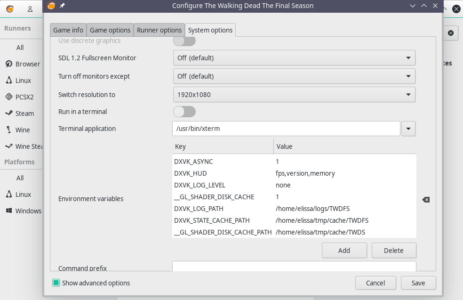Viewport: 463px width, 300px height.
Task: Go to the Runner options tab
Action: pos(159,30)
